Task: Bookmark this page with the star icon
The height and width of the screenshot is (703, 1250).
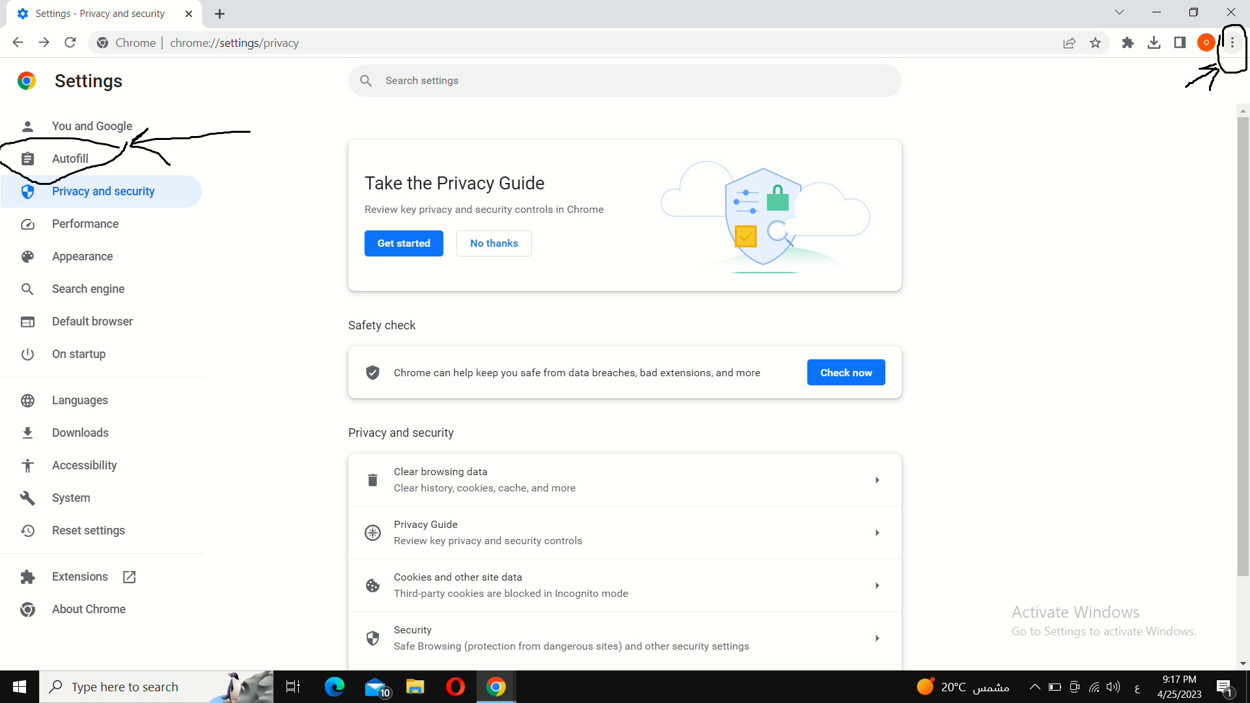Action: (x=1095, y=43)
